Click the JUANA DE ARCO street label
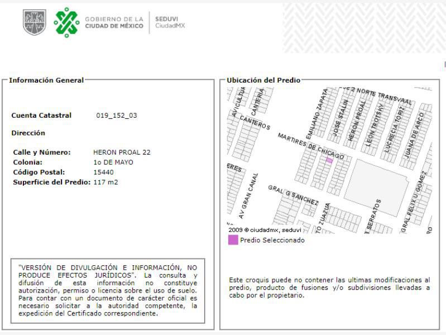Screen dimensions: 446x335 (414, 135)
